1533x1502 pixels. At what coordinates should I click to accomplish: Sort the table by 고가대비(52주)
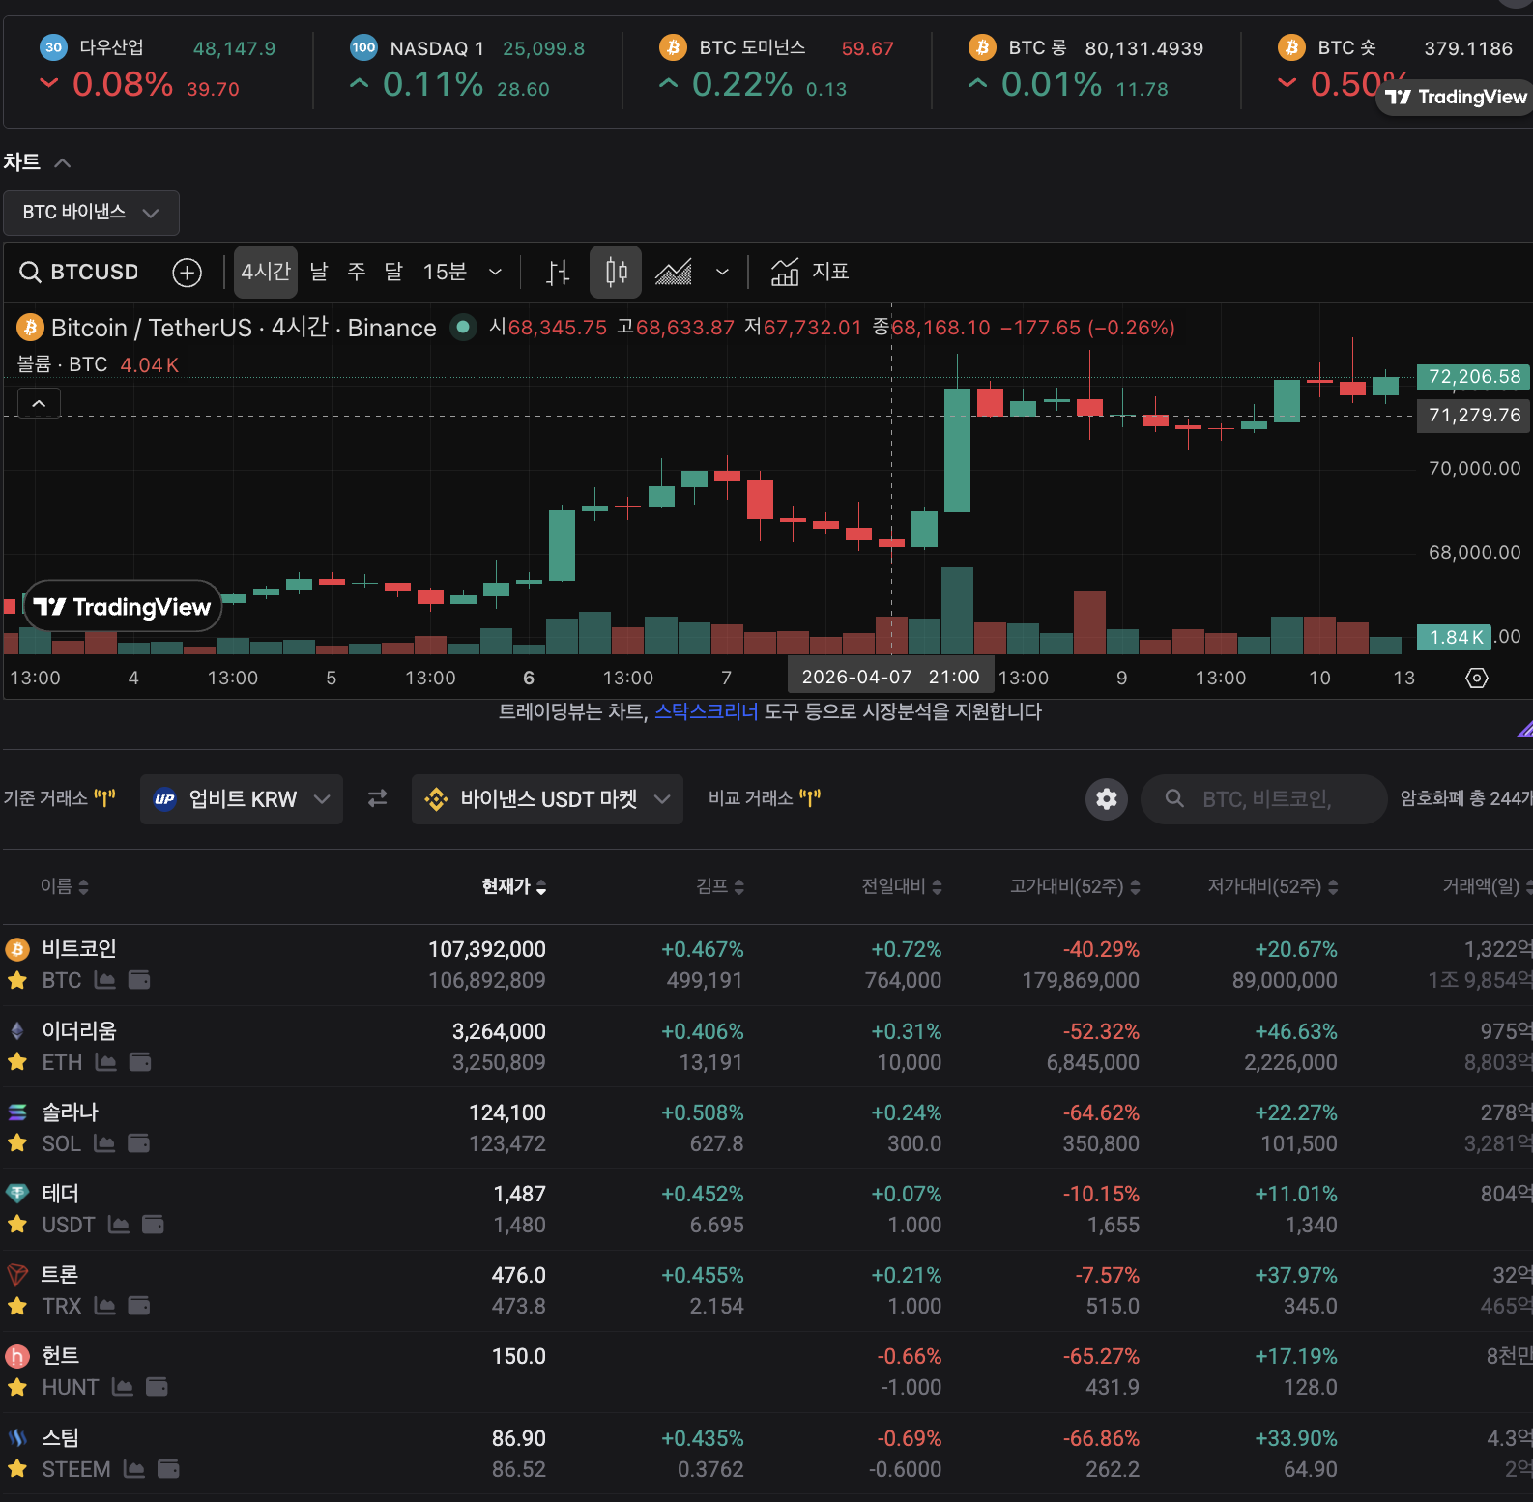[1075, 886]
